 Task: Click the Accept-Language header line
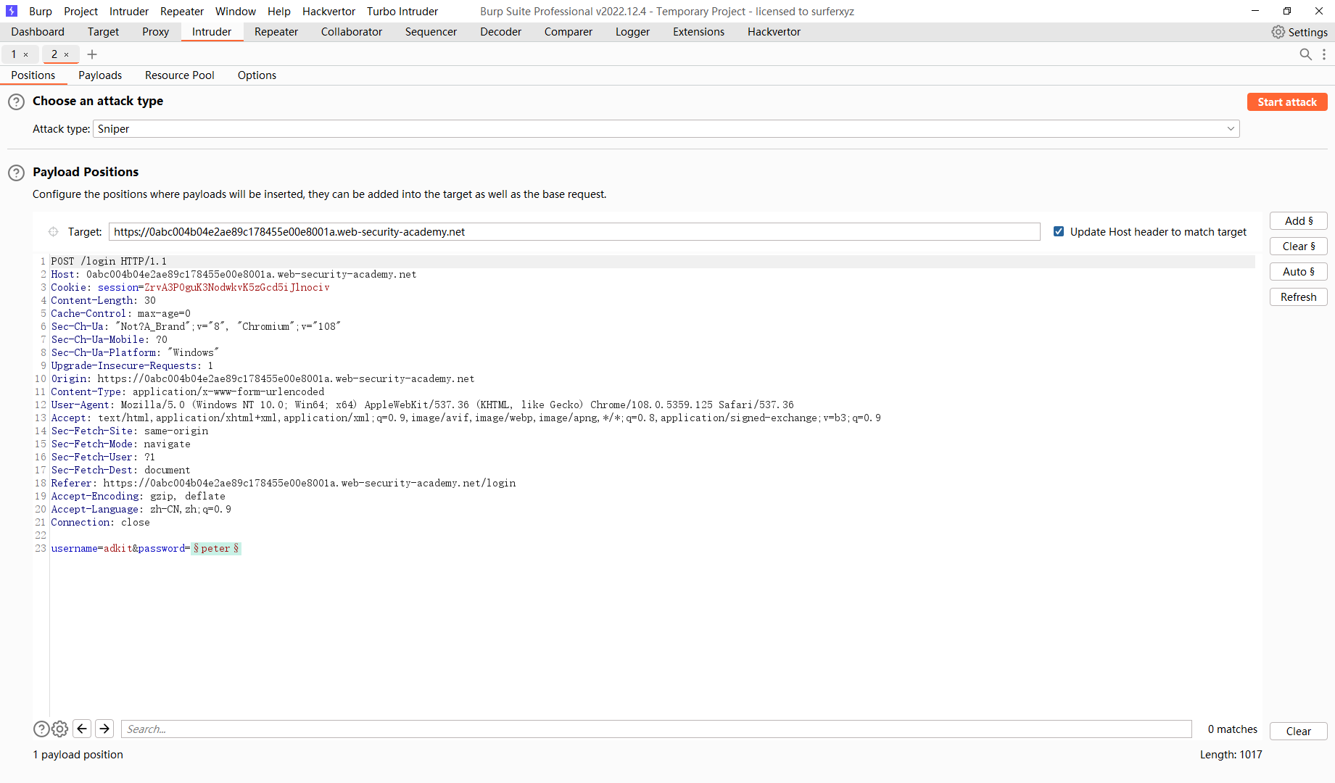pos(141,510)
